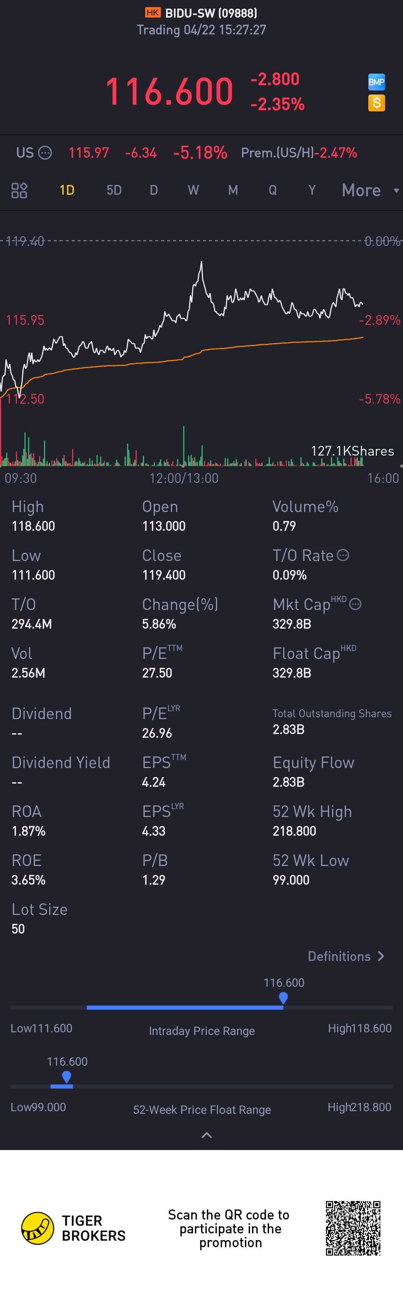Tap the yellow dollar sign icon
The width and height of the screenshot is (403, 1307).
click(376, 103)
